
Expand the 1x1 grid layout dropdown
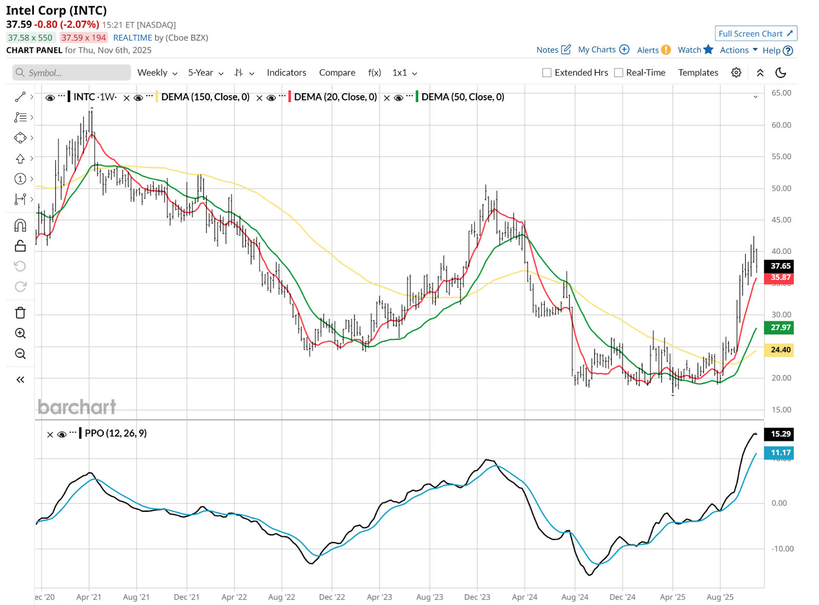(x=404, y=73)
